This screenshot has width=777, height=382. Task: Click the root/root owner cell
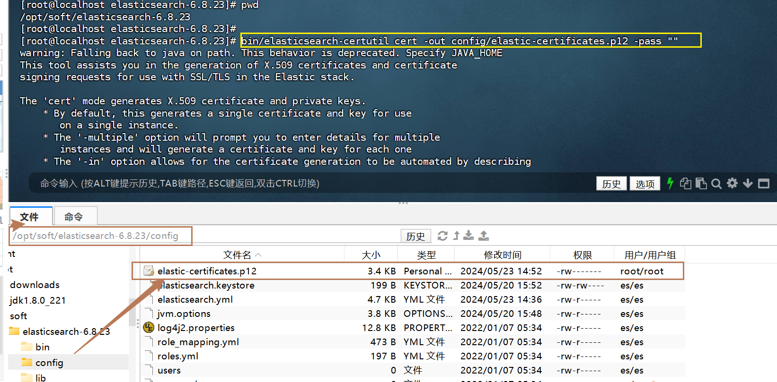pos(642,271)
